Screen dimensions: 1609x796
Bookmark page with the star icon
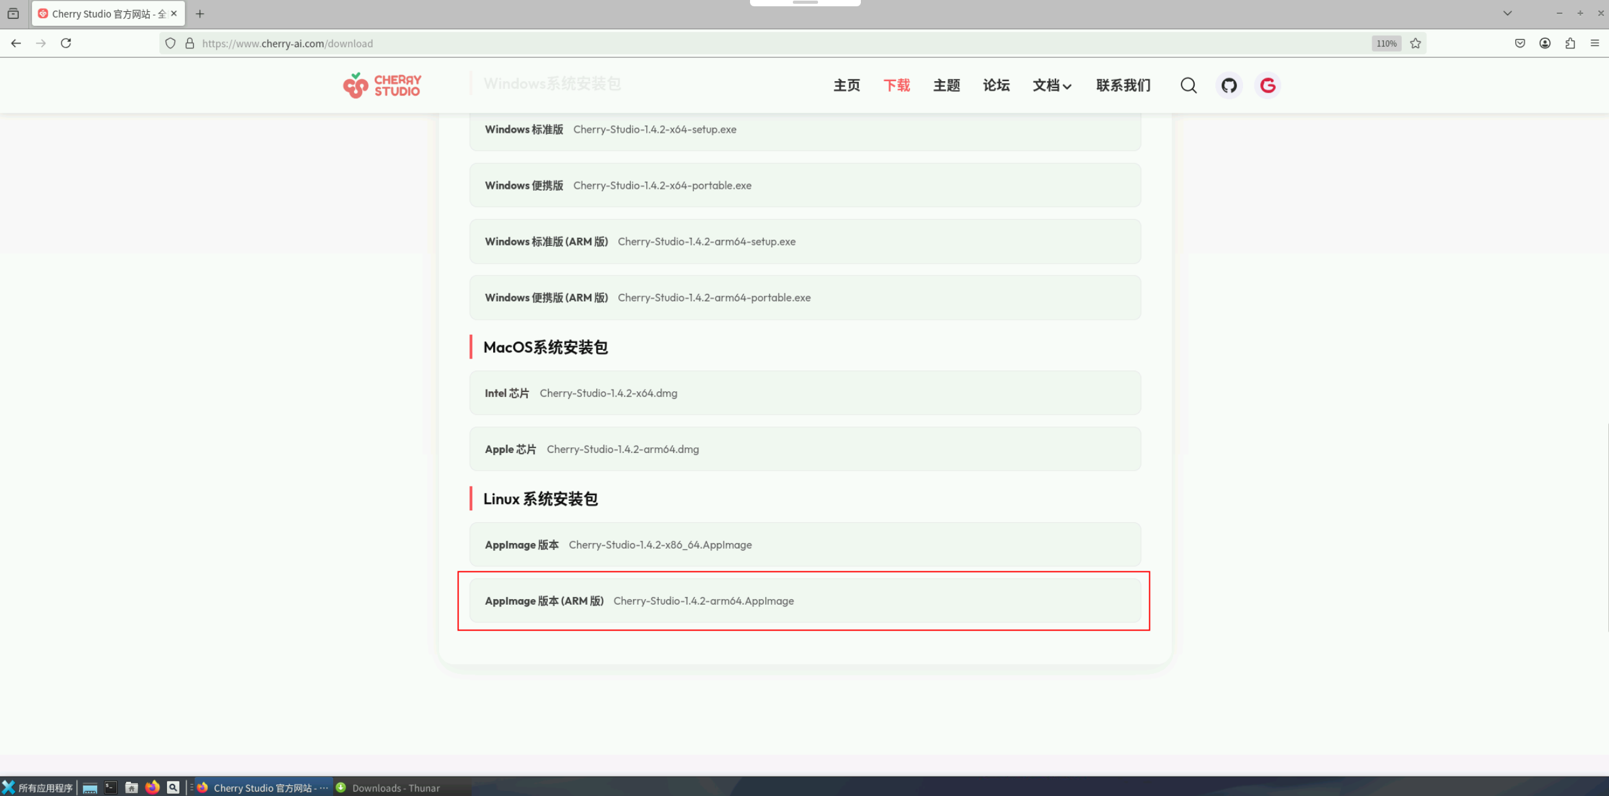click(1416, 43)
